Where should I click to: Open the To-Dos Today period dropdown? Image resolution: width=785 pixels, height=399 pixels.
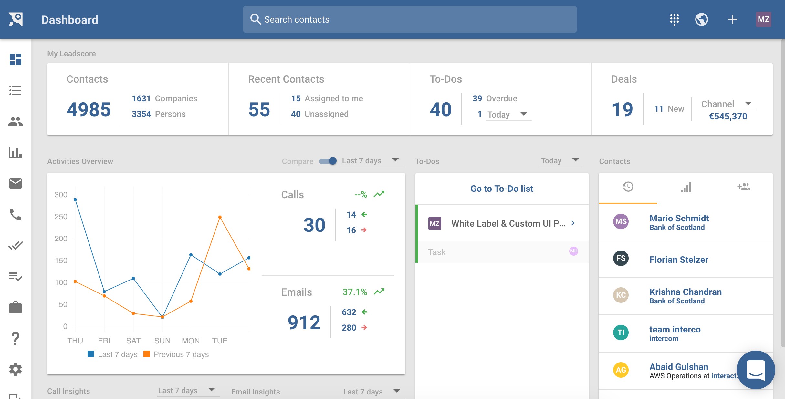coord(561,161)
